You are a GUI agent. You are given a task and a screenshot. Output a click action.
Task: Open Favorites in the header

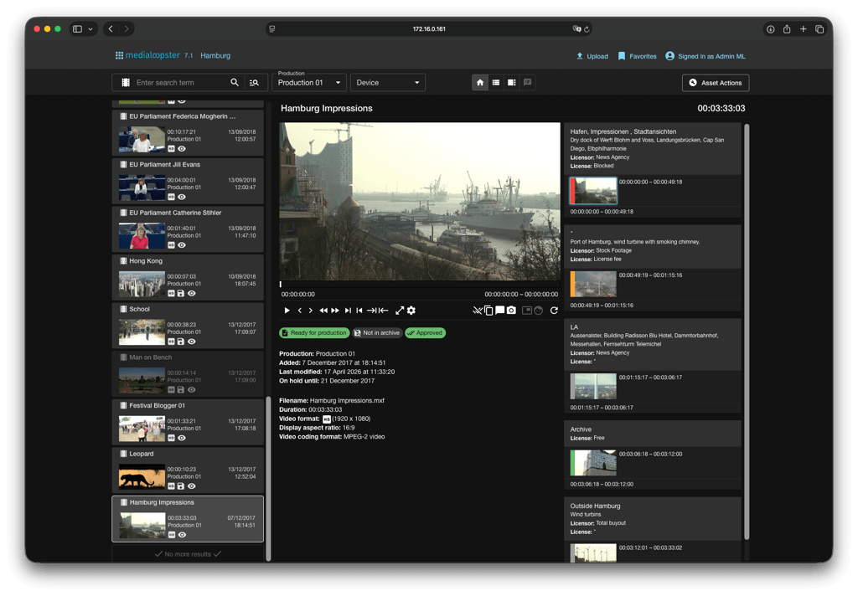tap(638, 56)
